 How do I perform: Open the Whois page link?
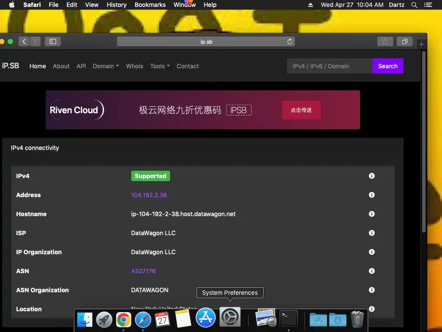pos(135,66)
